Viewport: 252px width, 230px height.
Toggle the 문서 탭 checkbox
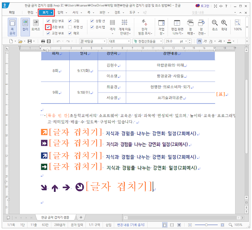coord(92,27)
